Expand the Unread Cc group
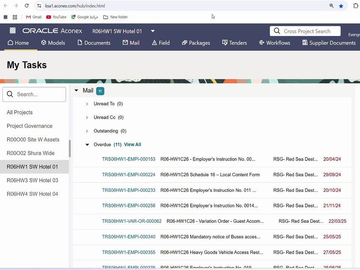Image resolution: width=360 pixels, height=270 pixels. pos(87,117)
